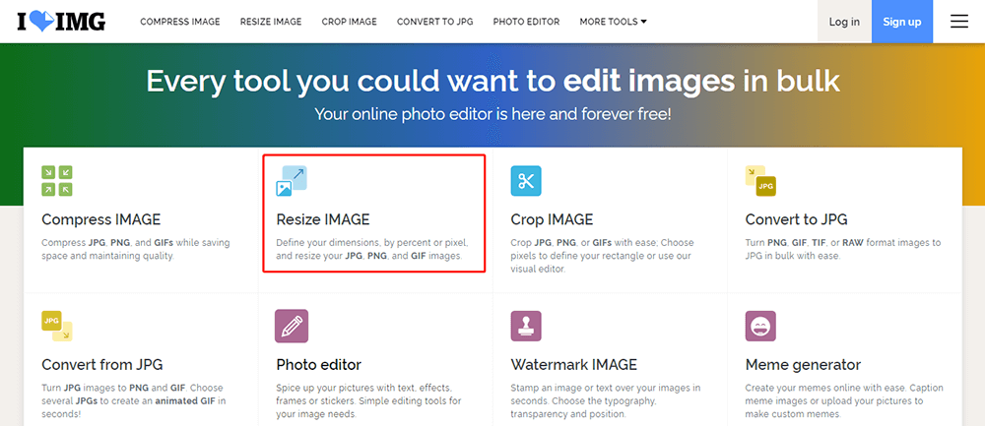
Task: Open the hamburger menu
Action: (958, 22)
